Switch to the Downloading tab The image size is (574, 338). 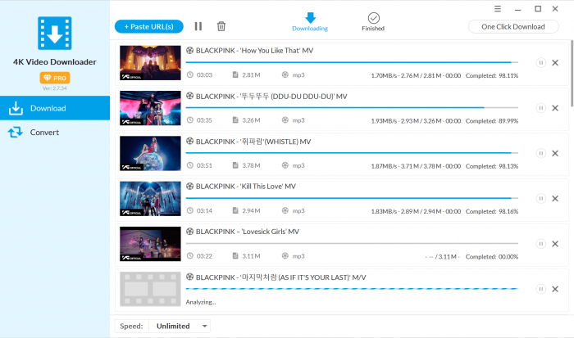[310, 21]
